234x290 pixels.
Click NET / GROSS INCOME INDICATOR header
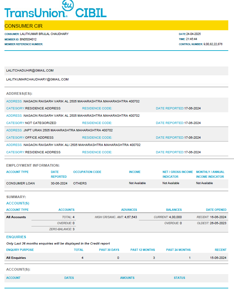click(178, 174)
